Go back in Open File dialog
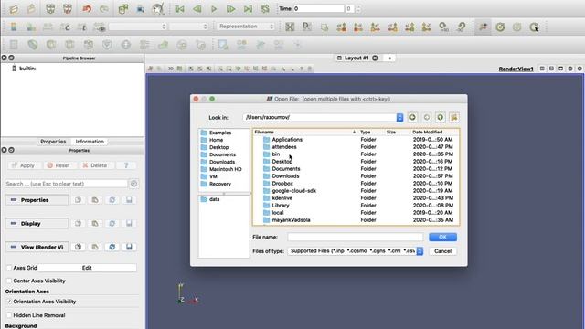This screenshot has height=329, width=585. [412, 118]
